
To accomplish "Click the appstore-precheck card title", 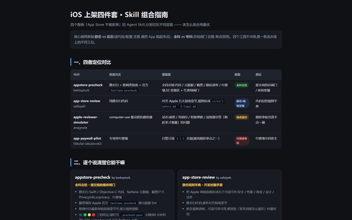I will (93, 177).
